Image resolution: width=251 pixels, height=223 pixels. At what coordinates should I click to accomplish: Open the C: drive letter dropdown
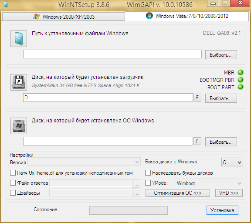[x=232, y=162]
